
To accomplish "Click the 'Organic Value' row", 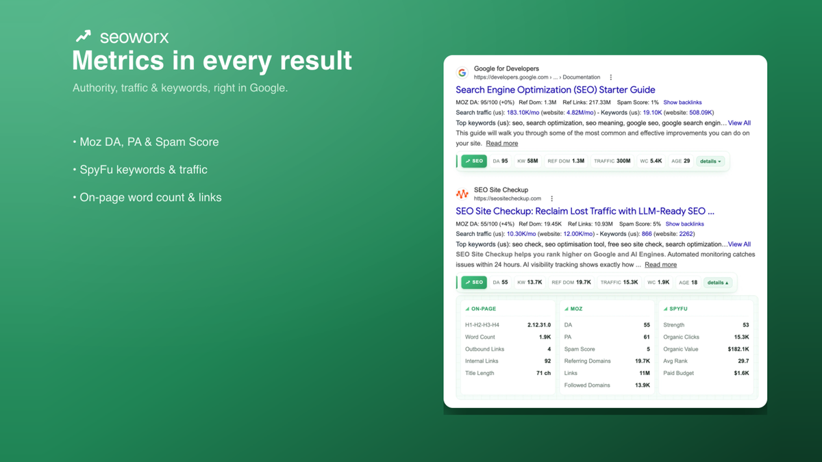I will point(706,349).
